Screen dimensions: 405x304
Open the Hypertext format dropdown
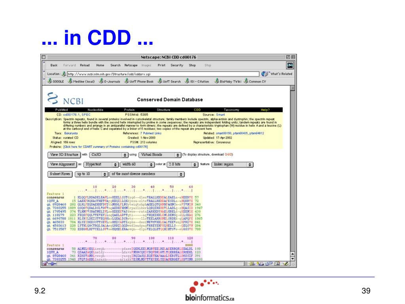click(101, 164)
